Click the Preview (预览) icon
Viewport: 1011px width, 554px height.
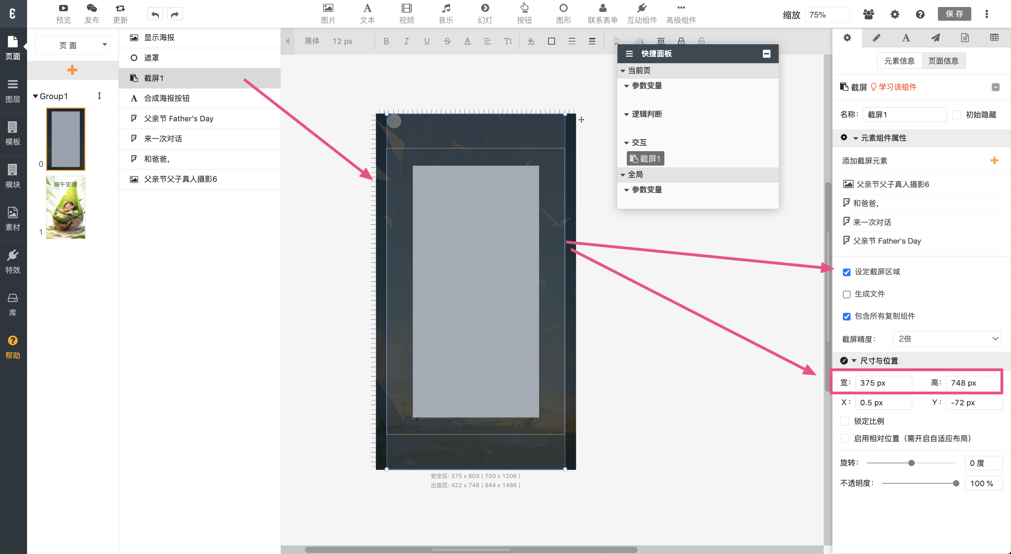pyautogui.click(x=63, y=9)
